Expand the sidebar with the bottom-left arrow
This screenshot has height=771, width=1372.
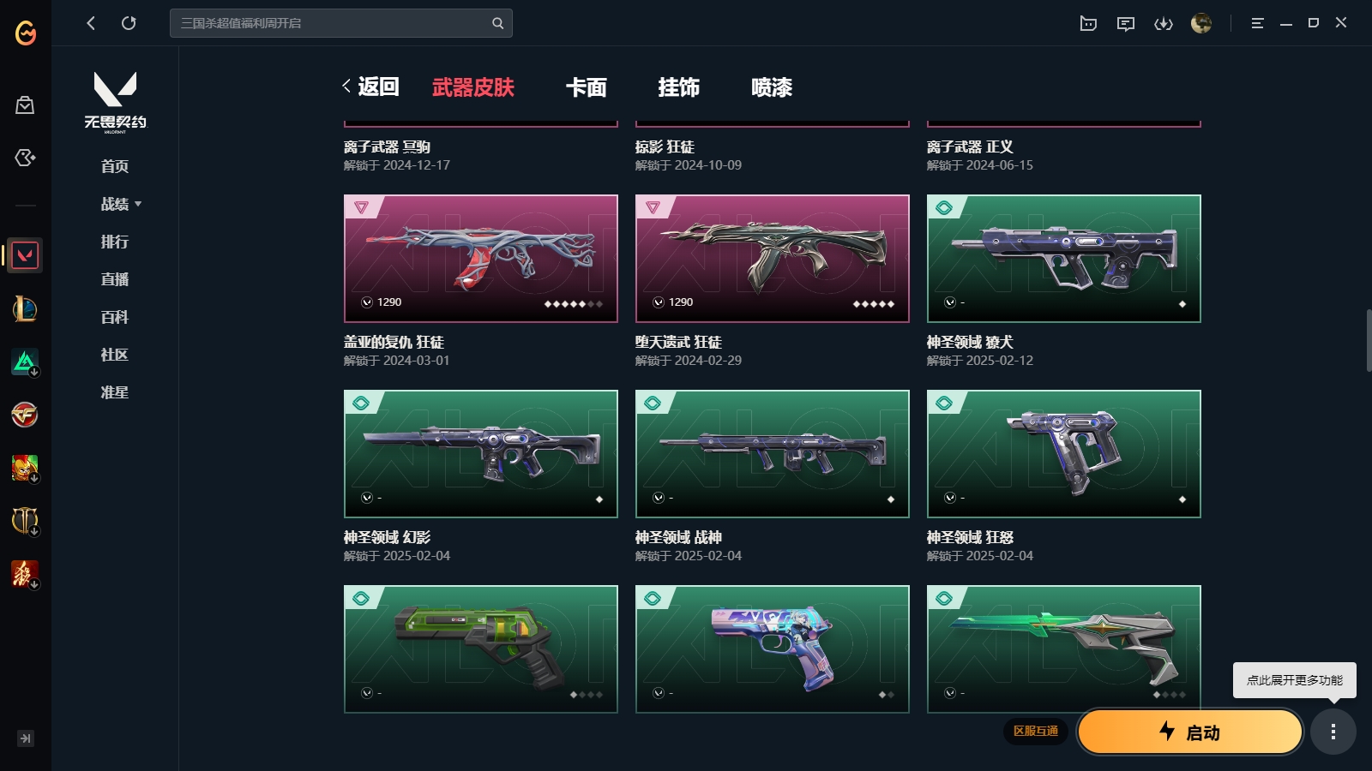tap(26, 738)
